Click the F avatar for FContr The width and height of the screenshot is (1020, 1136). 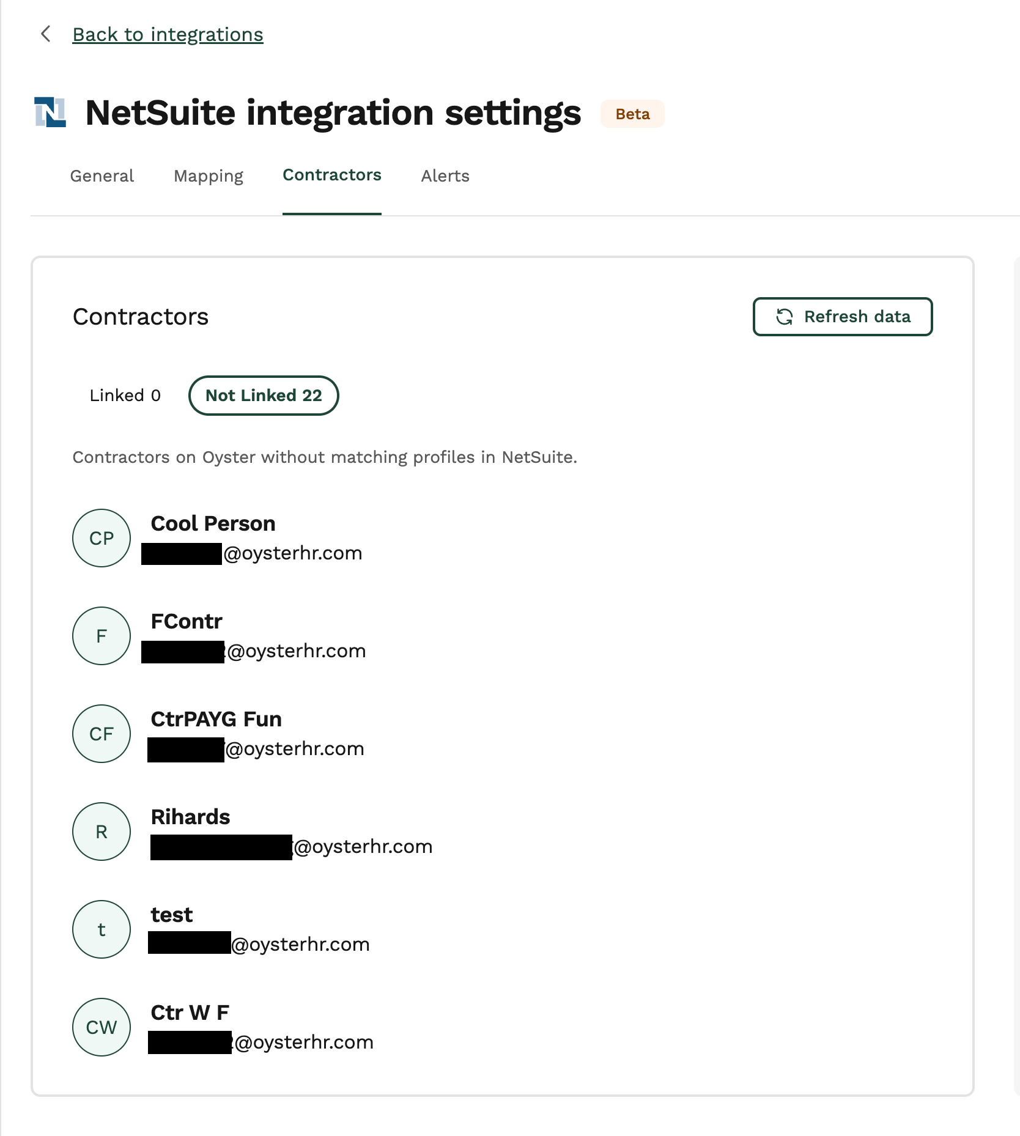(102, 636)
